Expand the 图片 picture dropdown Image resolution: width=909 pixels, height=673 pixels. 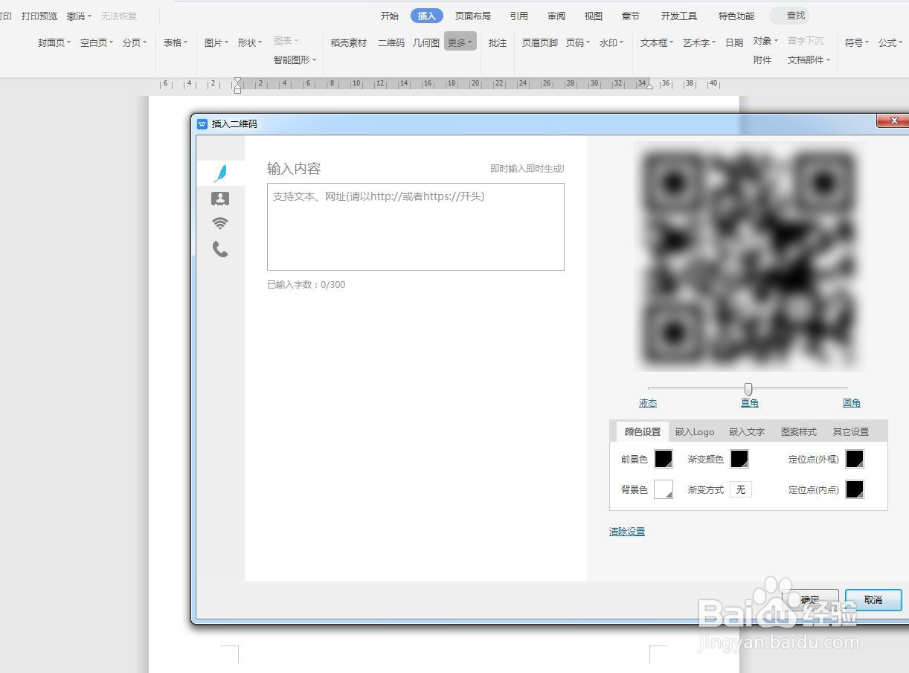[216, 42]
